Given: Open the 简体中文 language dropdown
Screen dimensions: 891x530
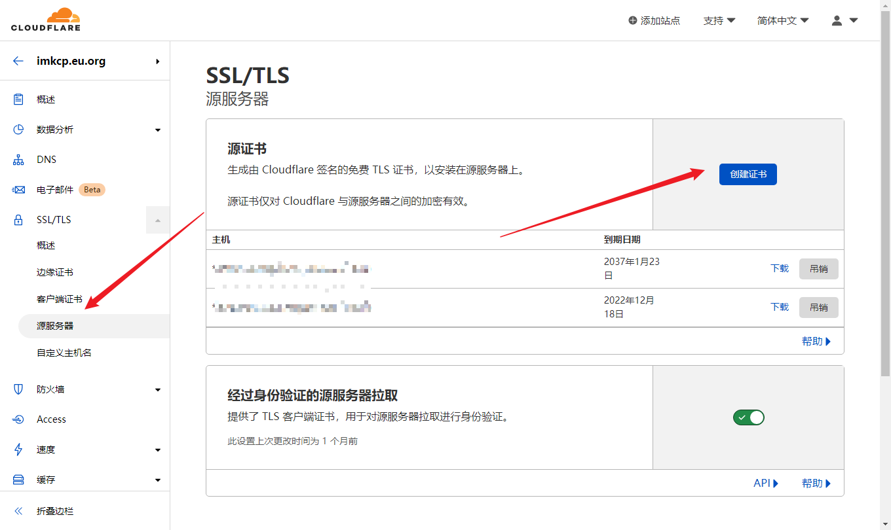Looking at the screenshot, I should [x=783, y=20].
